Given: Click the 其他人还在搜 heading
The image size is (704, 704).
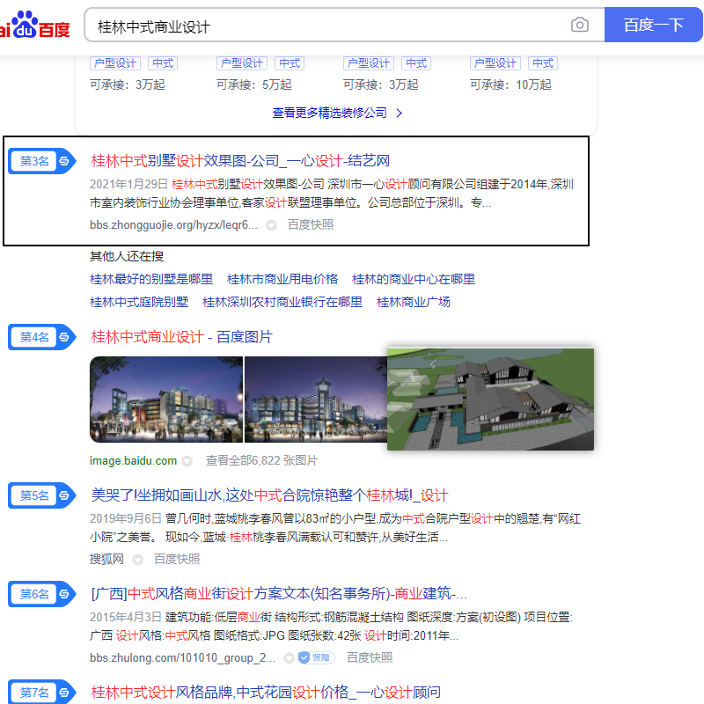Looking at the screenshot, I should coord(127,256).
